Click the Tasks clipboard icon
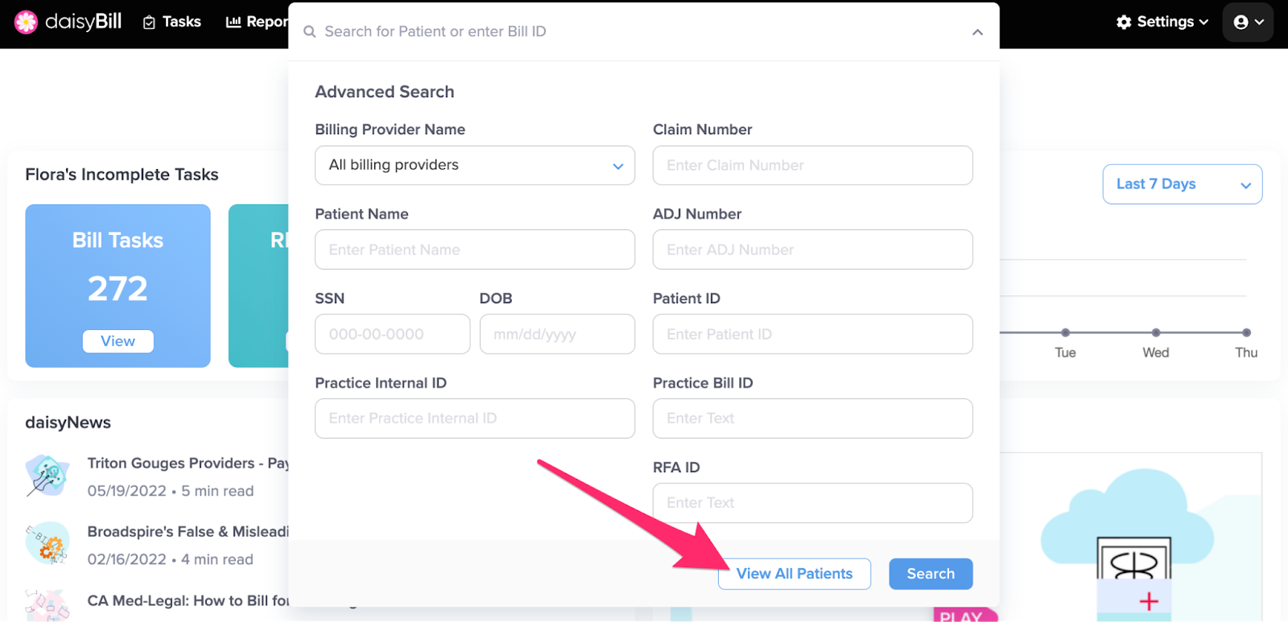Screen dimensions: 1288x622 point(149,23)
